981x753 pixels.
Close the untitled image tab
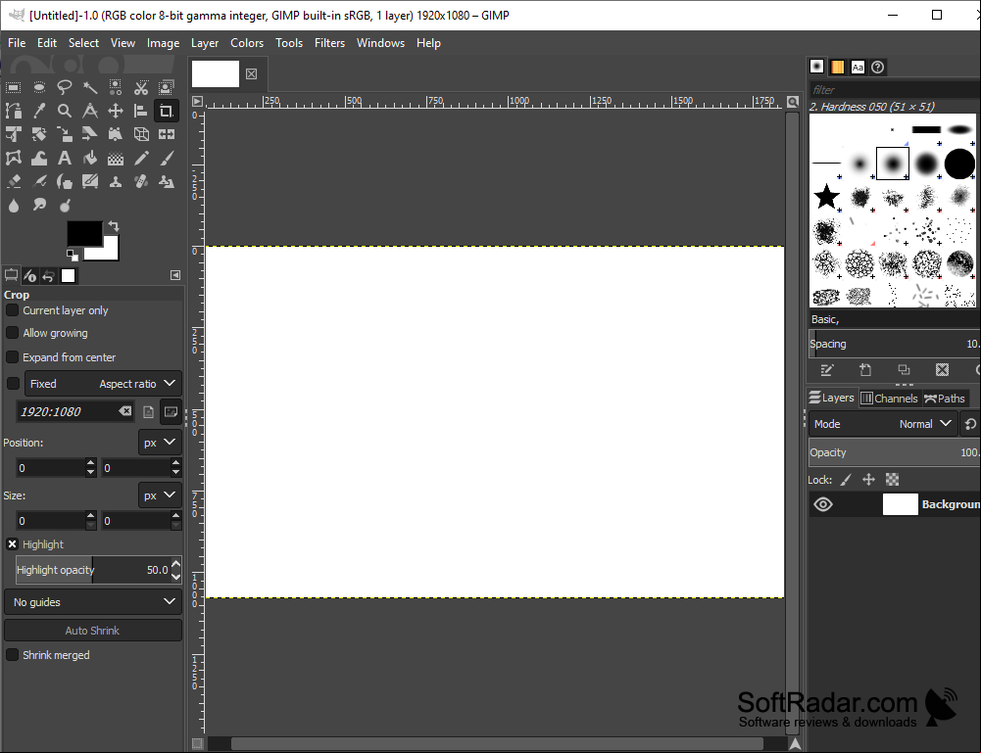point(252,74)
